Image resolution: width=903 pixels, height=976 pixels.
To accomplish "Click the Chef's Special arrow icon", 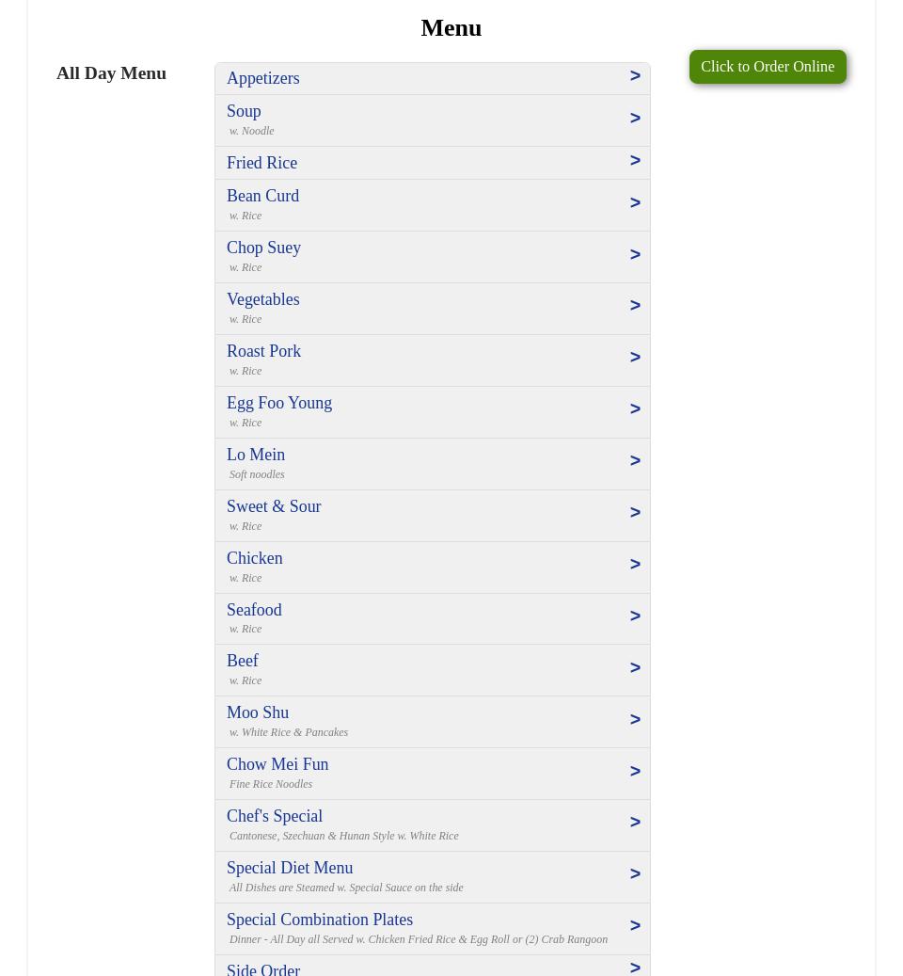I will click(635, 823).
